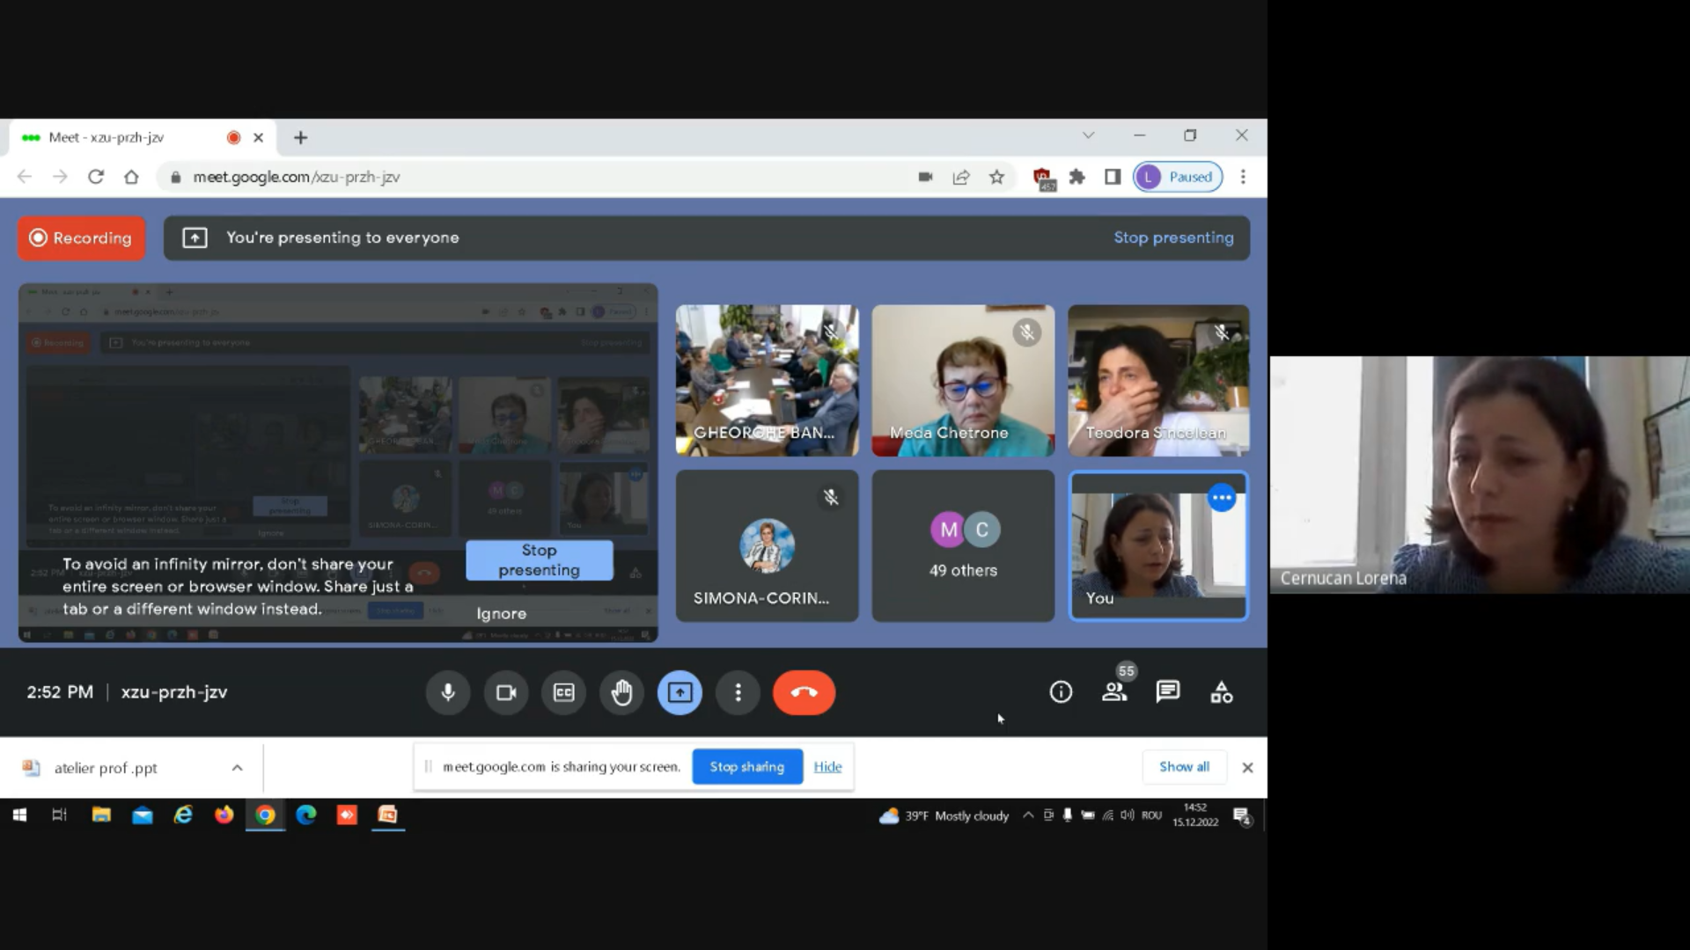Turn off the camera

point(506,692)
